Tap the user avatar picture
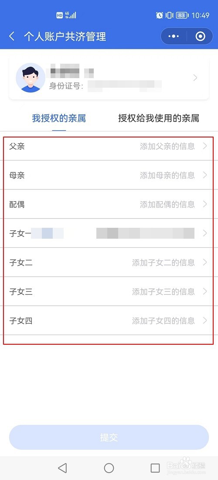Image resolution: width=218 pixels, height=480 pixels. pyautogui.click(x=31, y=78)
